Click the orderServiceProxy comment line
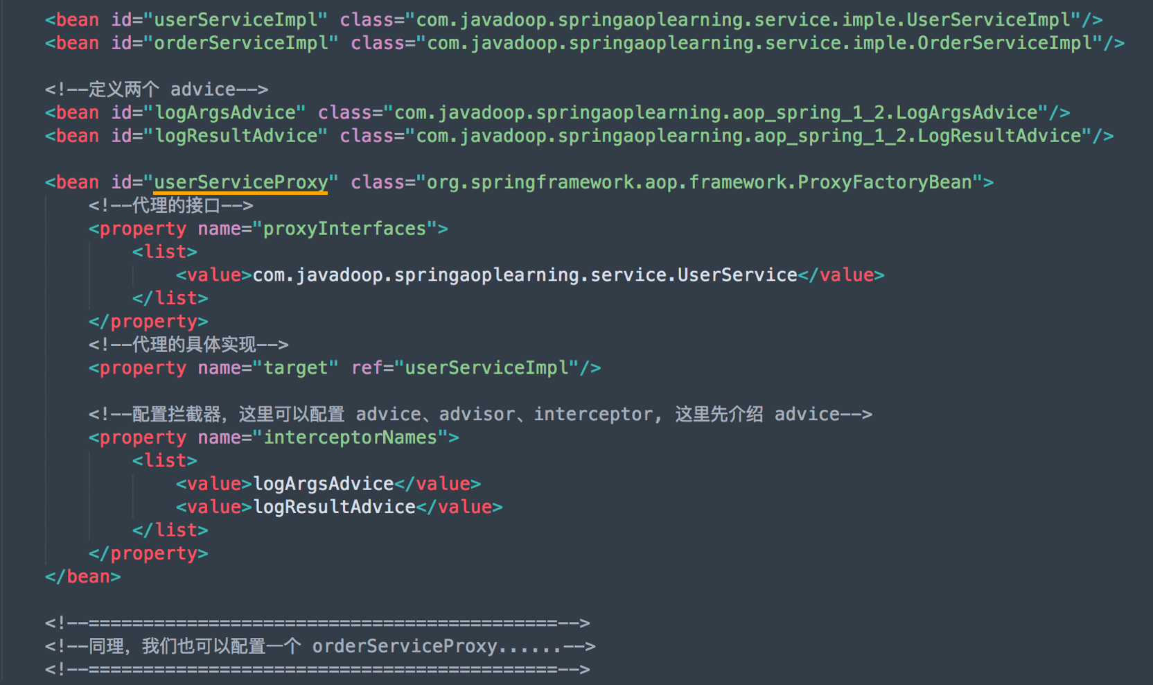Image resolution: width=1153 pixels, height=685 pixels. [320, 646]
